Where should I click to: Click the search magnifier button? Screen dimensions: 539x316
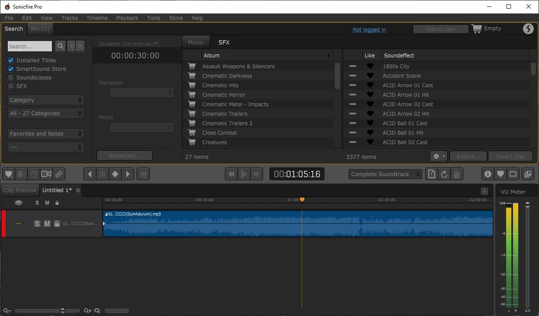60,46
